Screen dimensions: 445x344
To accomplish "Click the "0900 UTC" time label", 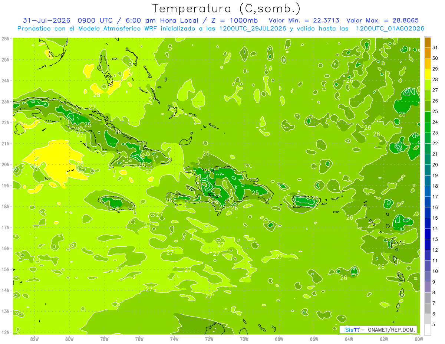I will point(95,20).
